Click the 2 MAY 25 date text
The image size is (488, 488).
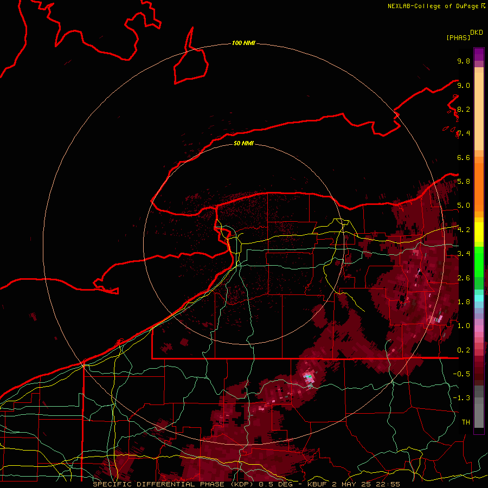352,484
